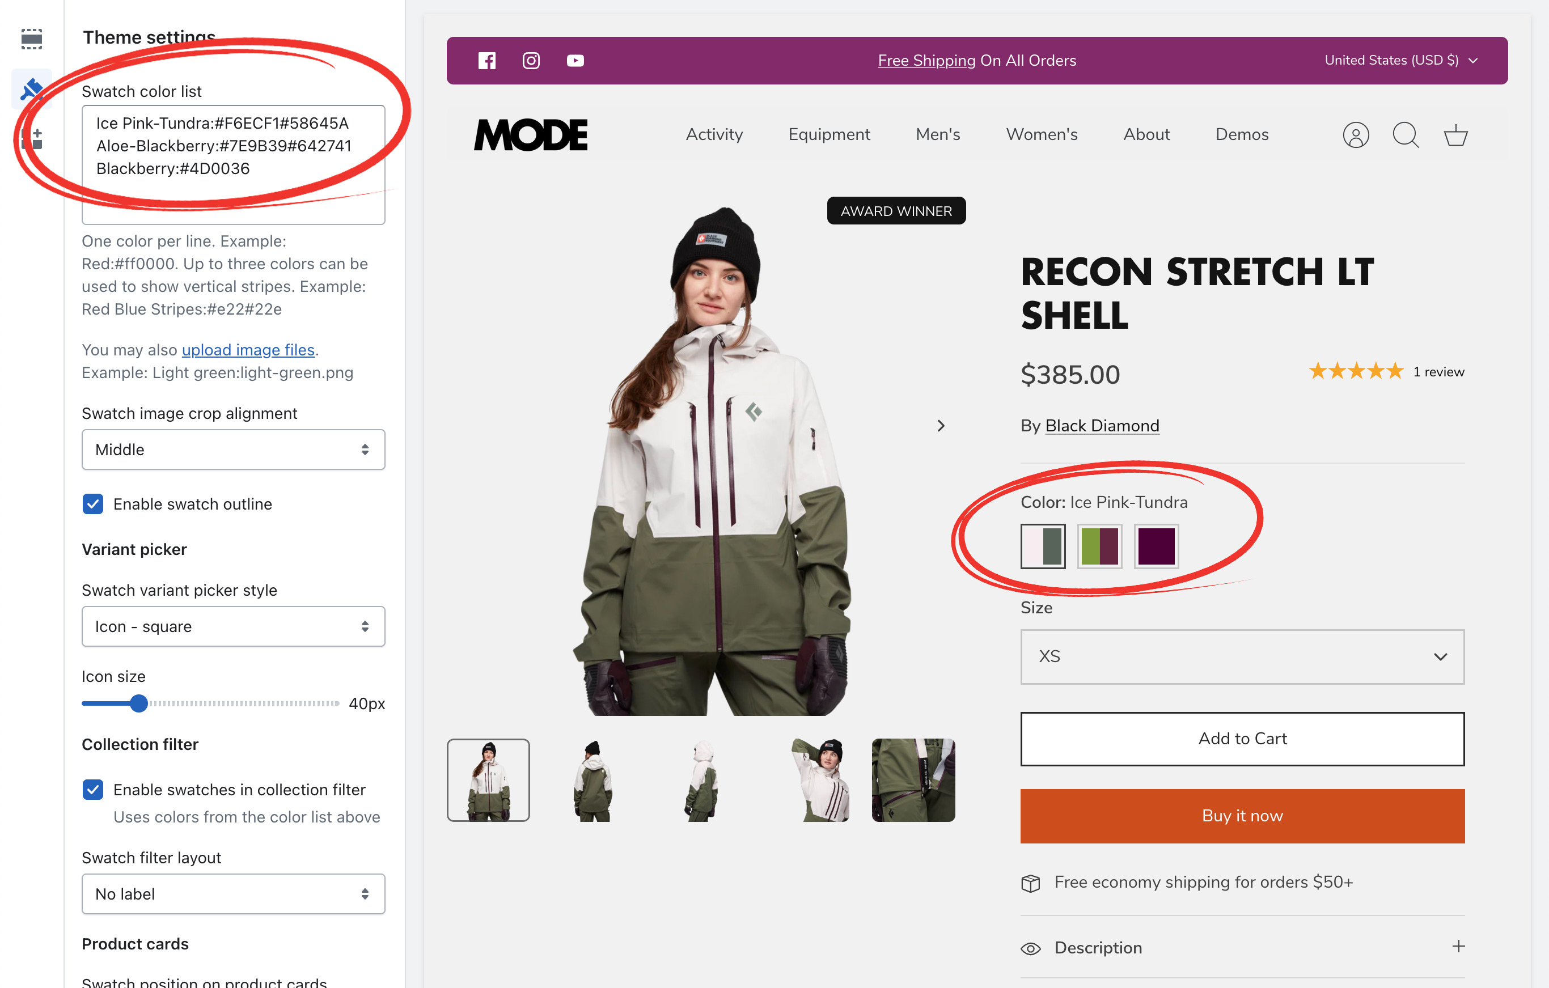The image size is (1549, 988).
Task: Open Swatch image crop alignment dropdown
Action: 233,450
